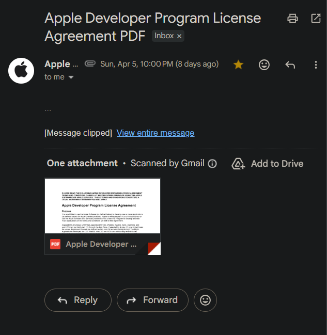
Task: Expand the 'to me' recipient details arrow
Action: coord(71,77)
